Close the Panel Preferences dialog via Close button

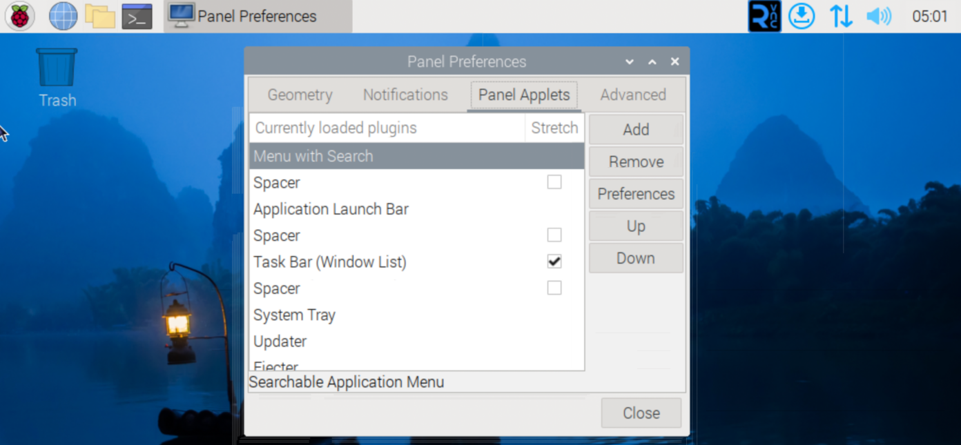(641, 413)
